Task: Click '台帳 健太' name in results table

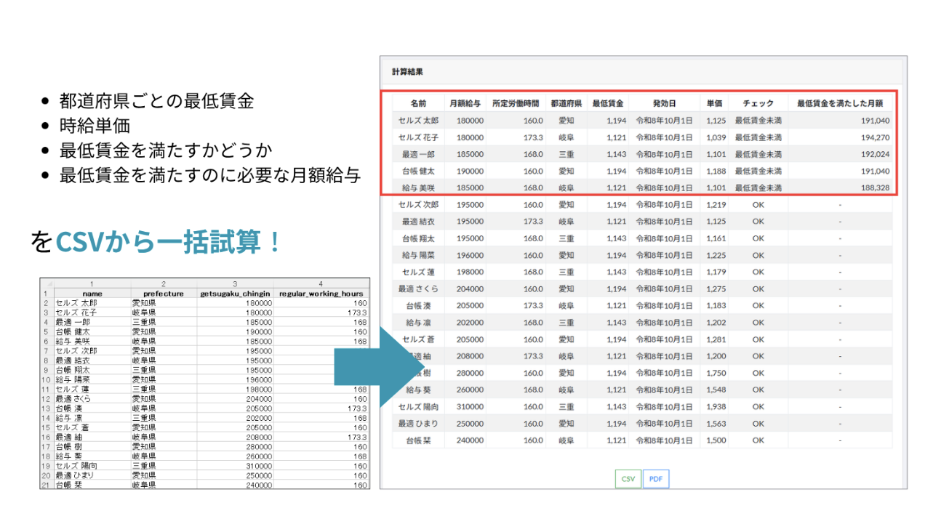Action: click(x=418, y=171)
